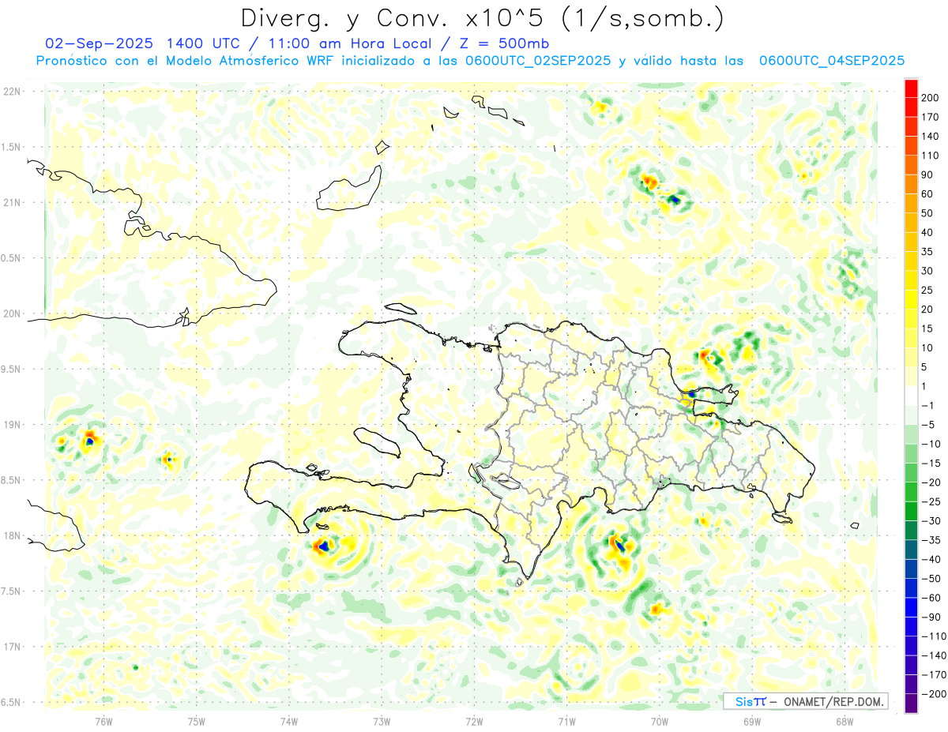Click the '17N' latitude label

click(11, 646)
